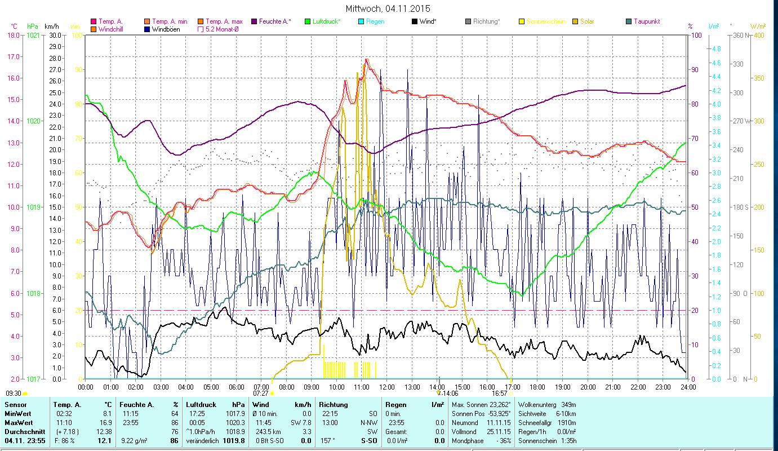
Task: Click the 5.2 Monat-Ø legend label
Action: click(x=222, y=29)
